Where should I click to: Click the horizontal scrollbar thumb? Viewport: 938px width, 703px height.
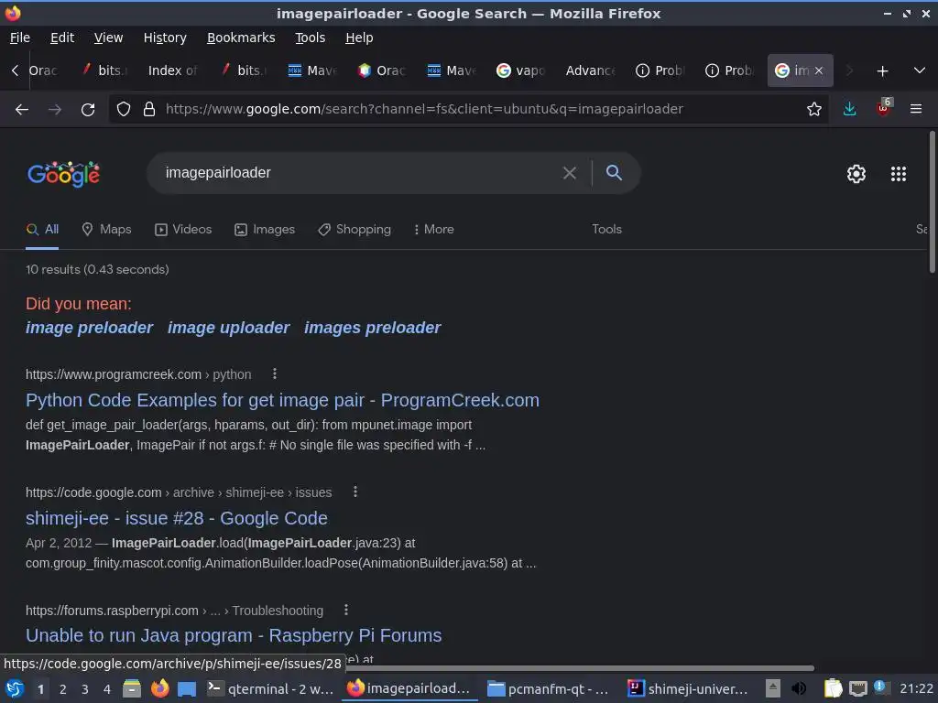[x=579, y=667]
